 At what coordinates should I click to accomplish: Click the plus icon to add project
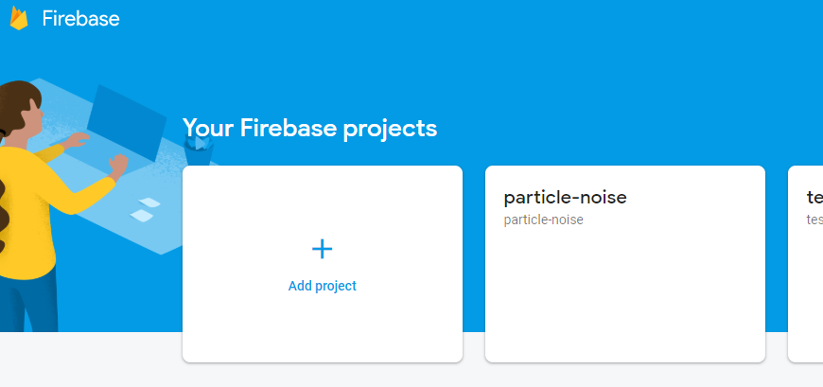coord(323,249)
